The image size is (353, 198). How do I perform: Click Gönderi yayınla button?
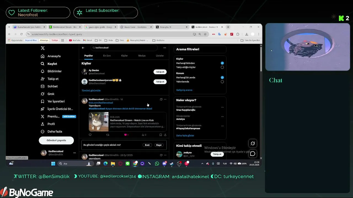pos(56,140)
